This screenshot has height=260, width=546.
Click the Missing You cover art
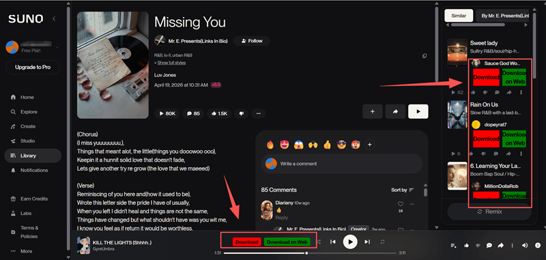tap(113, 65)
